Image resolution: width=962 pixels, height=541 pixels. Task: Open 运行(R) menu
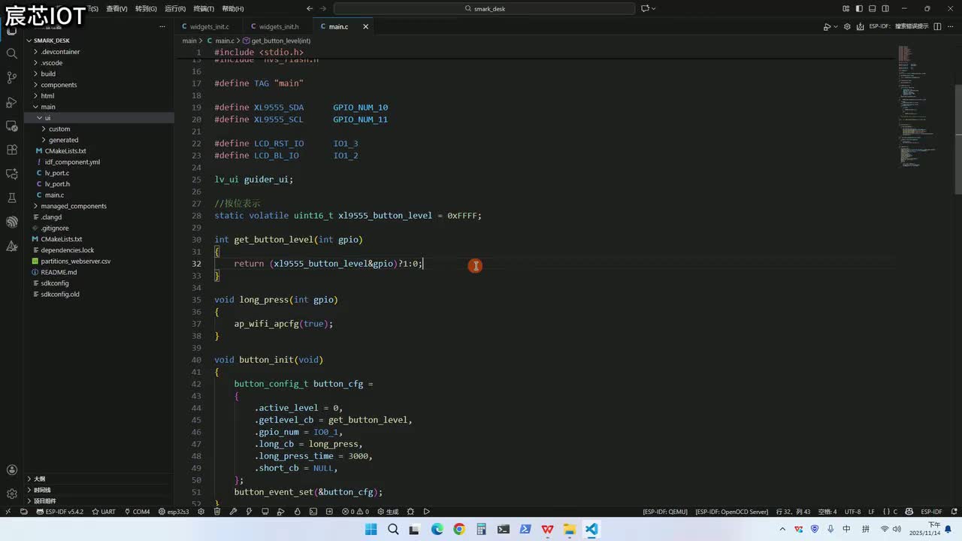[175, 8]
